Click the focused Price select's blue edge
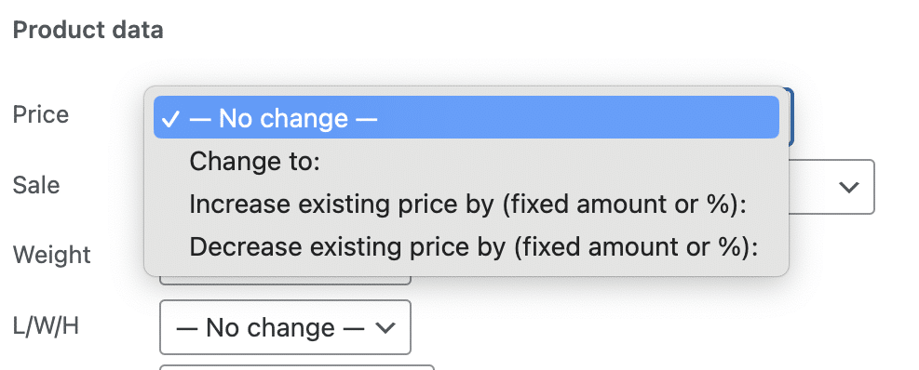Viewport: 919px width, 370px height. (791, 117)
